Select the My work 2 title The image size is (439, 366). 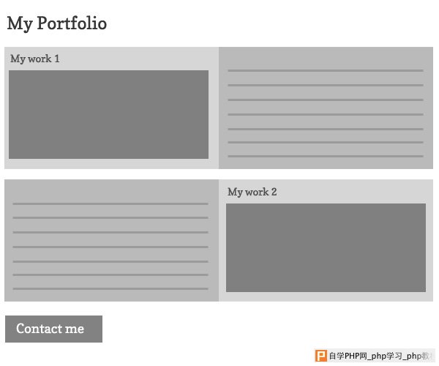click(252, 192)
